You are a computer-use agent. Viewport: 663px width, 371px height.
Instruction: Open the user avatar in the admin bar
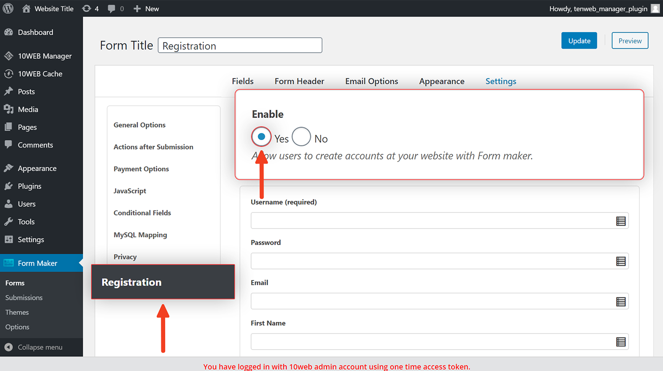pos(655,8)
